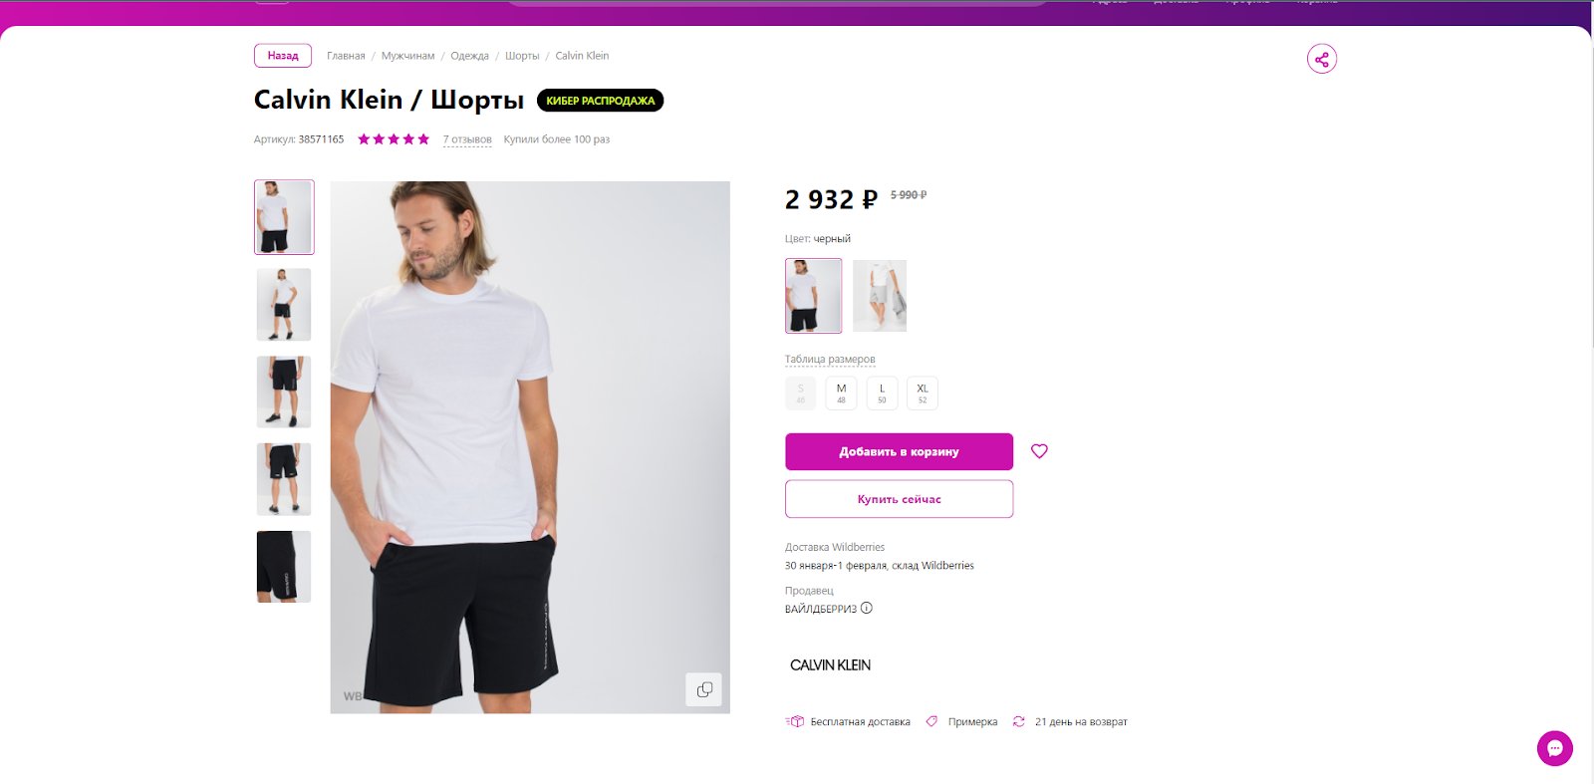1594x784 pixels.
Task: Open the Таблица размеров size chart
Action: pyautogui.click(x=830, y=360)
